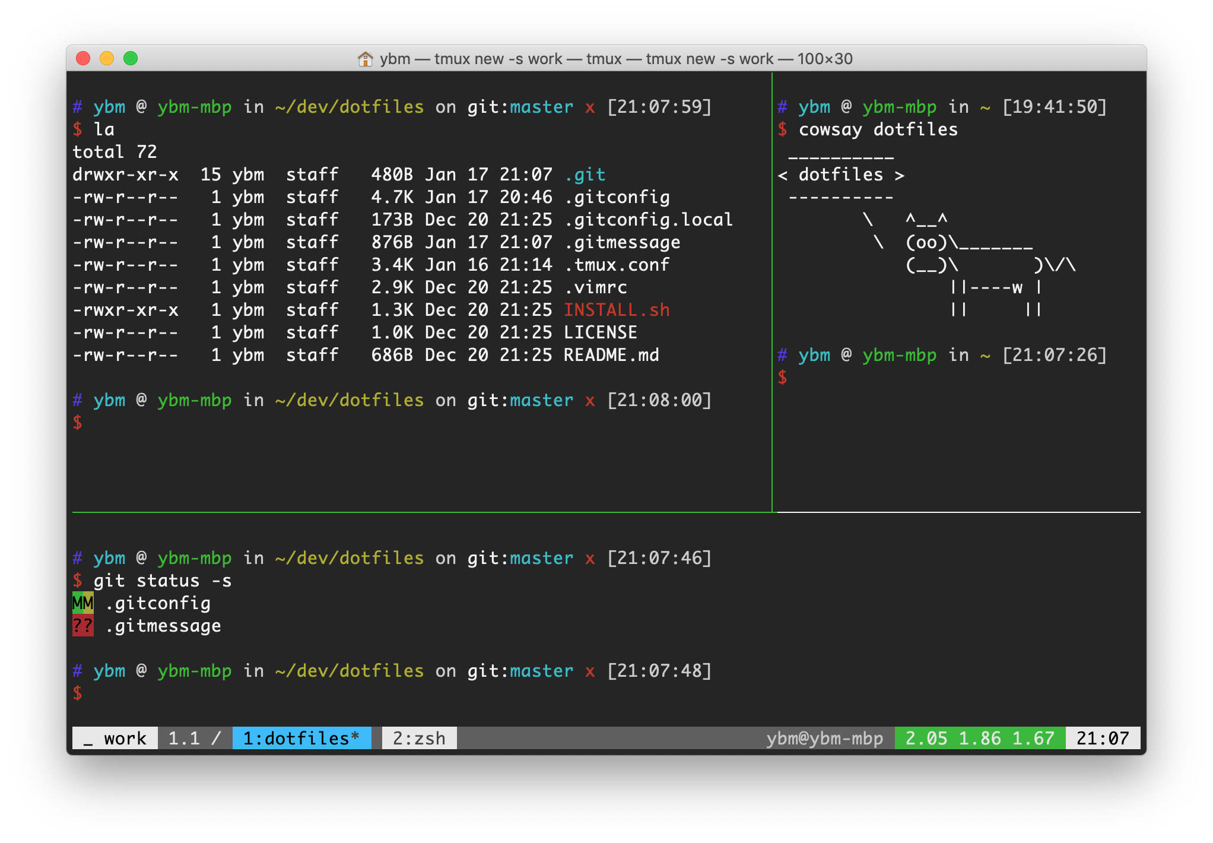Click the 1.1 pane indicator in status bar
Image resolution: width=1213 pixels, height=843 pixels.
coord(184,738)
